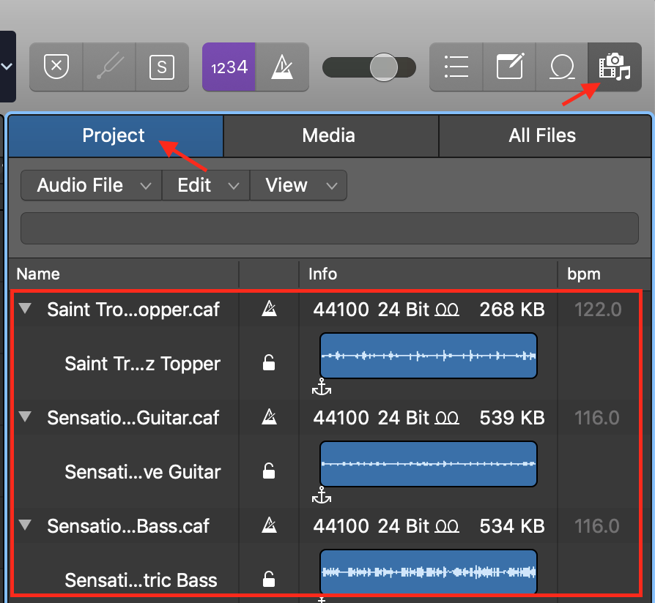Collapse the Sensatio...Bass.caf disclosure triangle
This screenshot has height=603, width=655.
click(26, 525)
